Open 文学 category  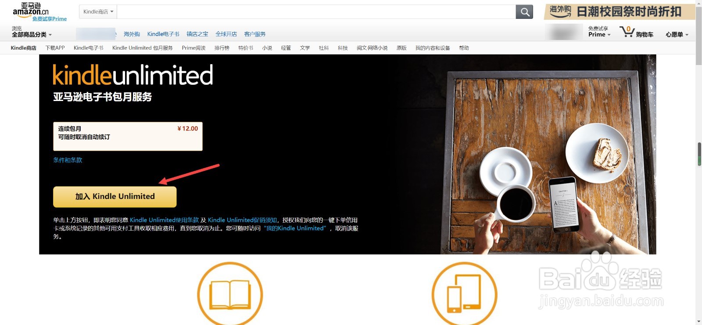pyautogui.click(x=305, y=48)
